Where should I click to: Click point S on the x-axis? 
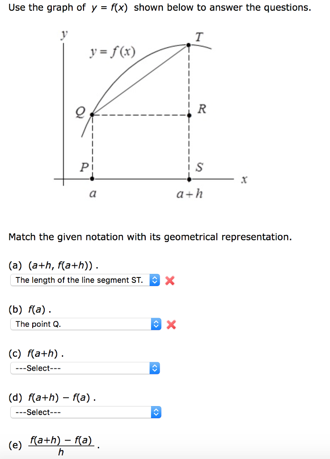click(x=188, y=180)
